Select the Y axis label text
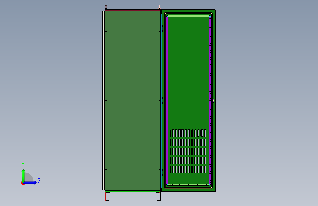The width and height of the screenshot is (318, 206). click(x=23, y=165)
